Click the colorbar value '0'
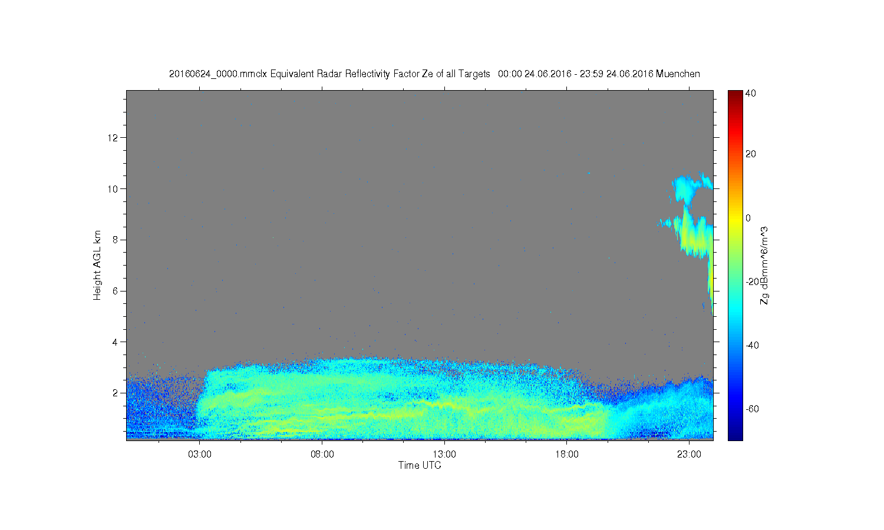The width and height of the screenshot is (884, 530). click(748, 218)
